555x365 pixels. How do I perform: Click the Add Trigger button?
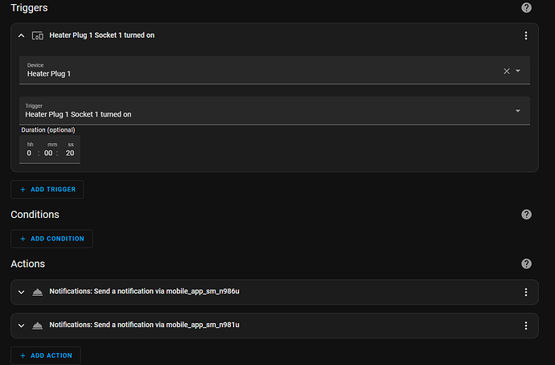click(47, 190)
